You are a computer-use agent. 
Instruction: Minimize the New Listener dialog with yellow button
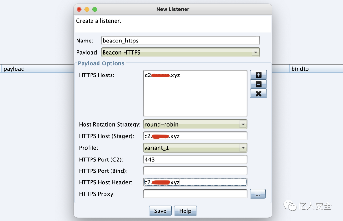pos(87,10)
